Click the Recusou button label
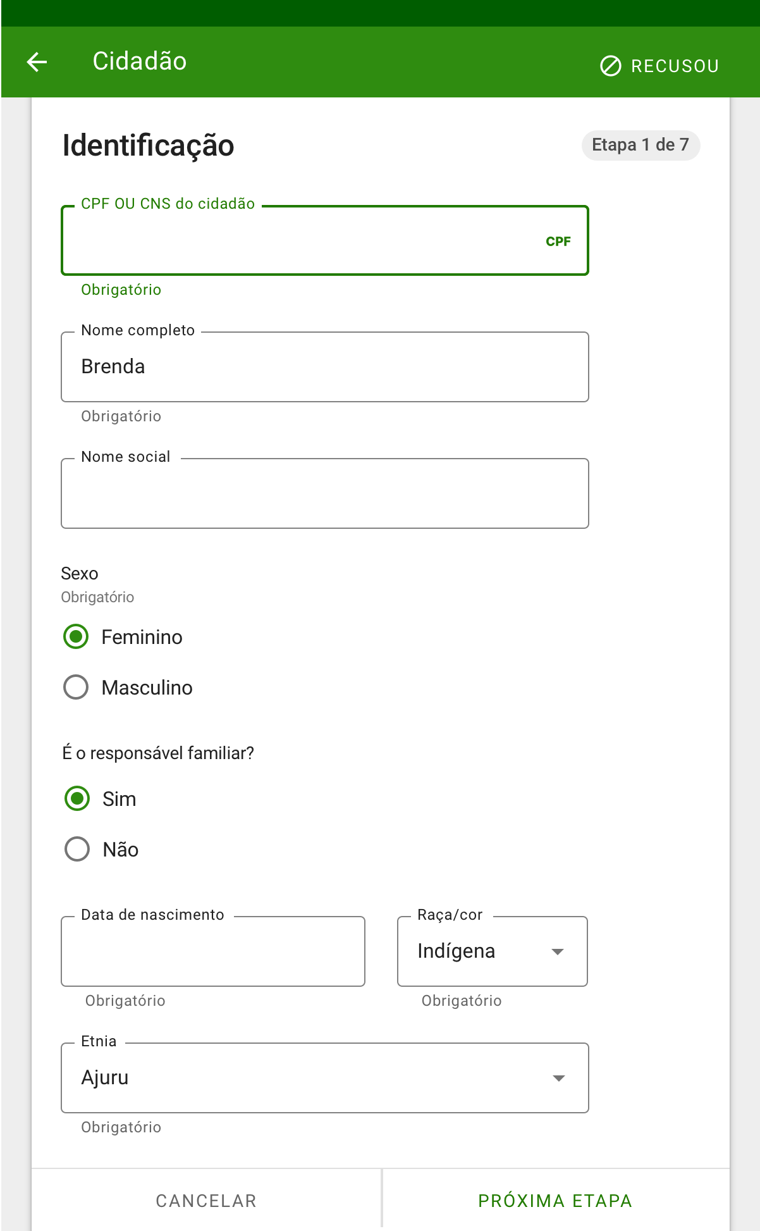 675,66
